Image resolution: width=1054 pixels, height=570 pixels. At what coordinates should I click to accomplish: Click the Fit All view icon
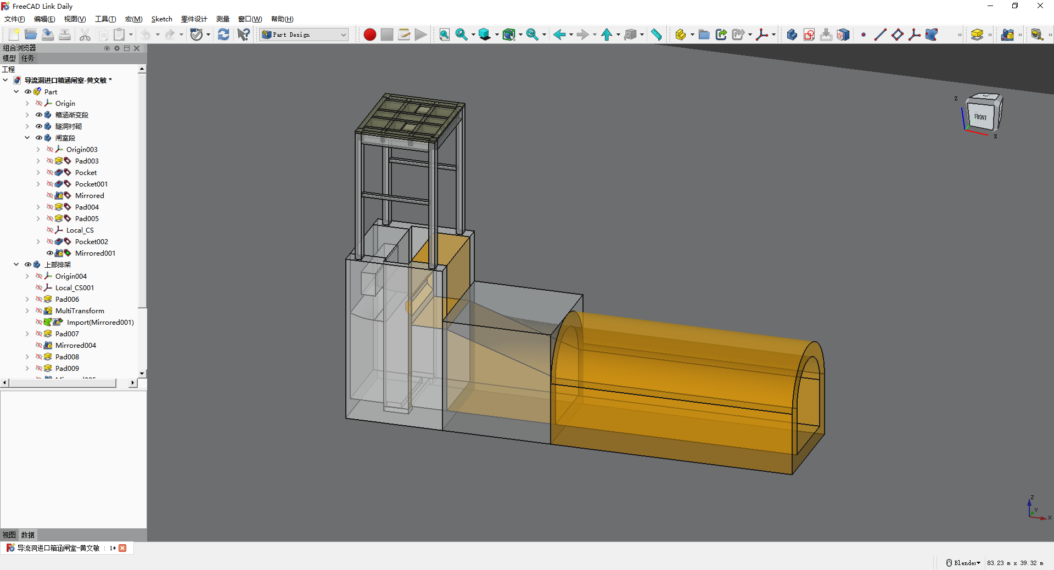point(444,35)
